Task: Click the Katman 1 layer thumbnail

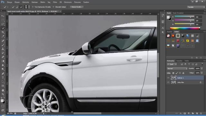Action: tap(173, 78)
